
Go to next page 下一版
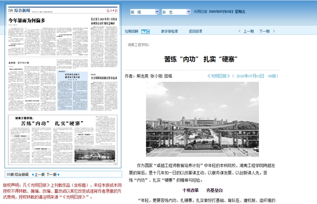(x=52, y=174)
